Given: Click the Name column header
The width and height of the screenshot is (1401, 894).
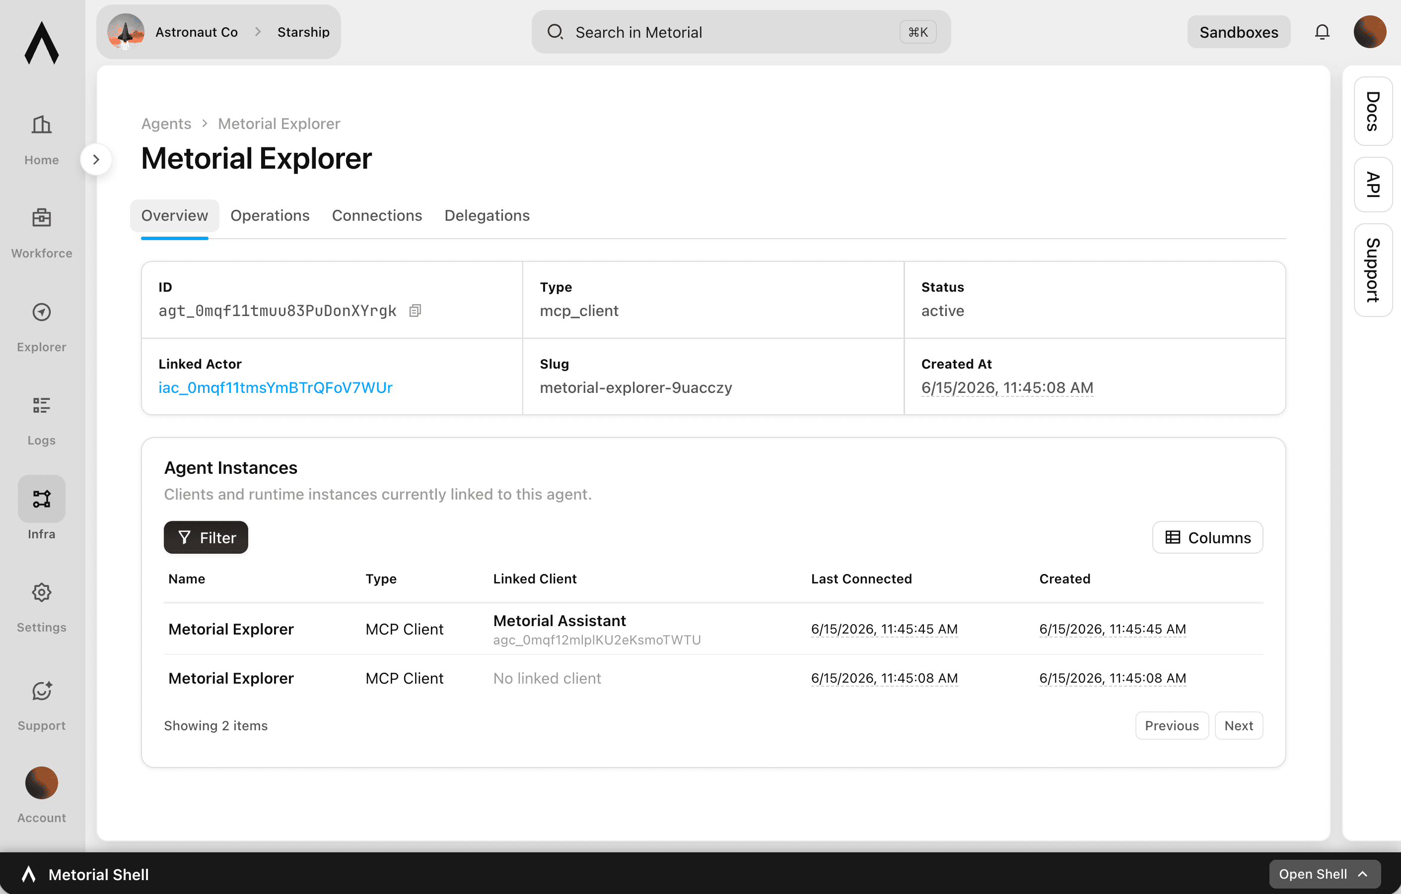Looking at the screenshot, I should coord(187,578).
